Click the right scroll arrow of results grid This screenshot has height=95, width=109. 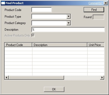pyautogui.click(x=102, y=78)
